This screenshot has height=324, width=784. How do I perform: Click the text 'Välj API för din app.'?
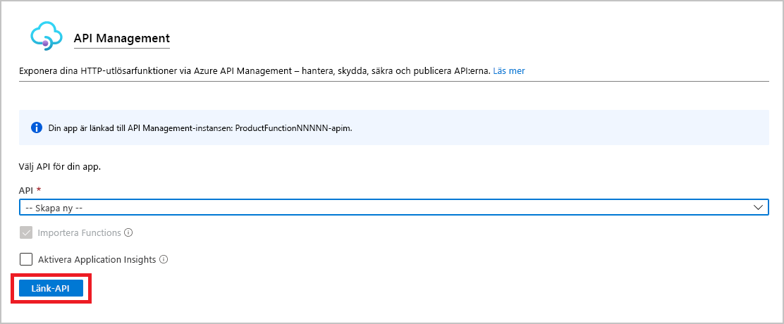click(60, 167)
